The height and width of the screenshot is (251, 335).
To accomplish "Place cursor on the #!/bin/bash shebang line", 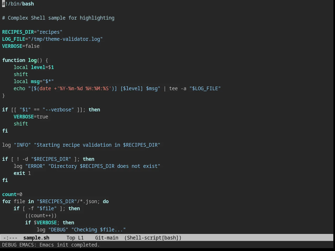I will [x=18, y=4].
